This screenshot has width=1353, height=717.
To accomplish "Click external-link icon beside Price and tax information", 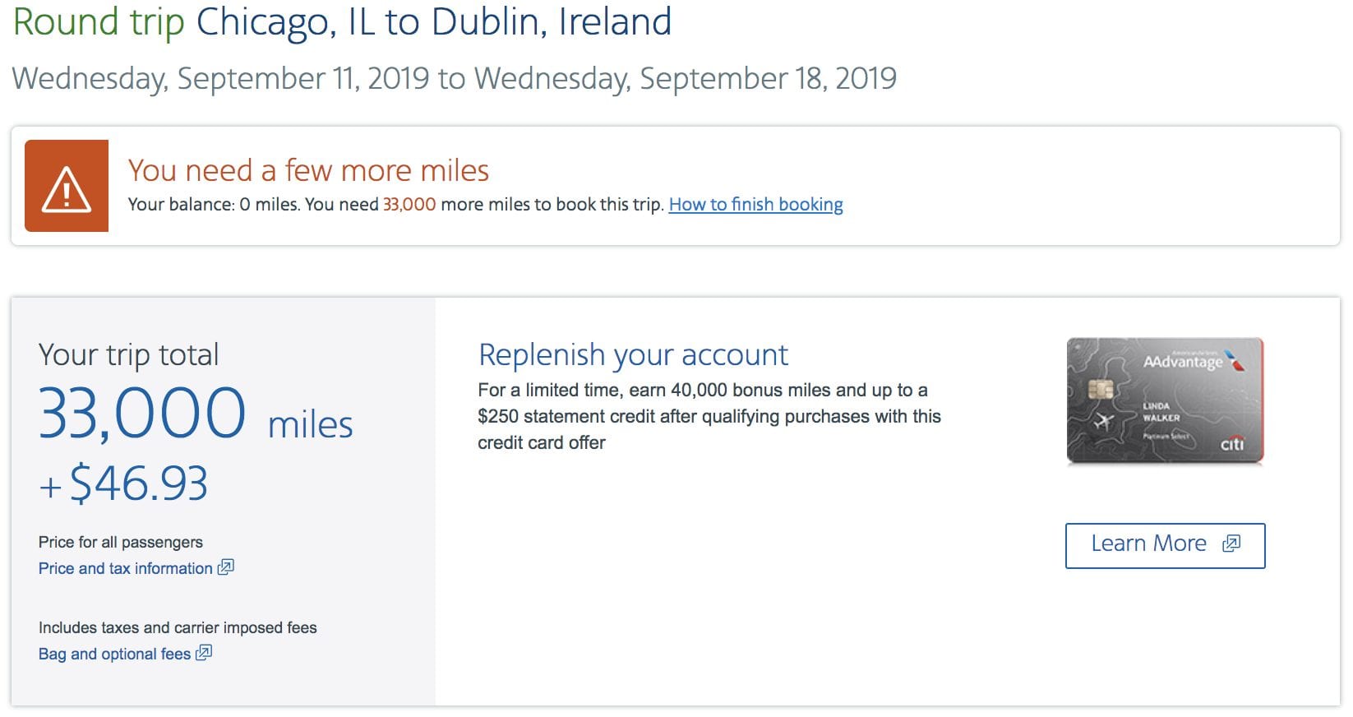I will [226, 567].
